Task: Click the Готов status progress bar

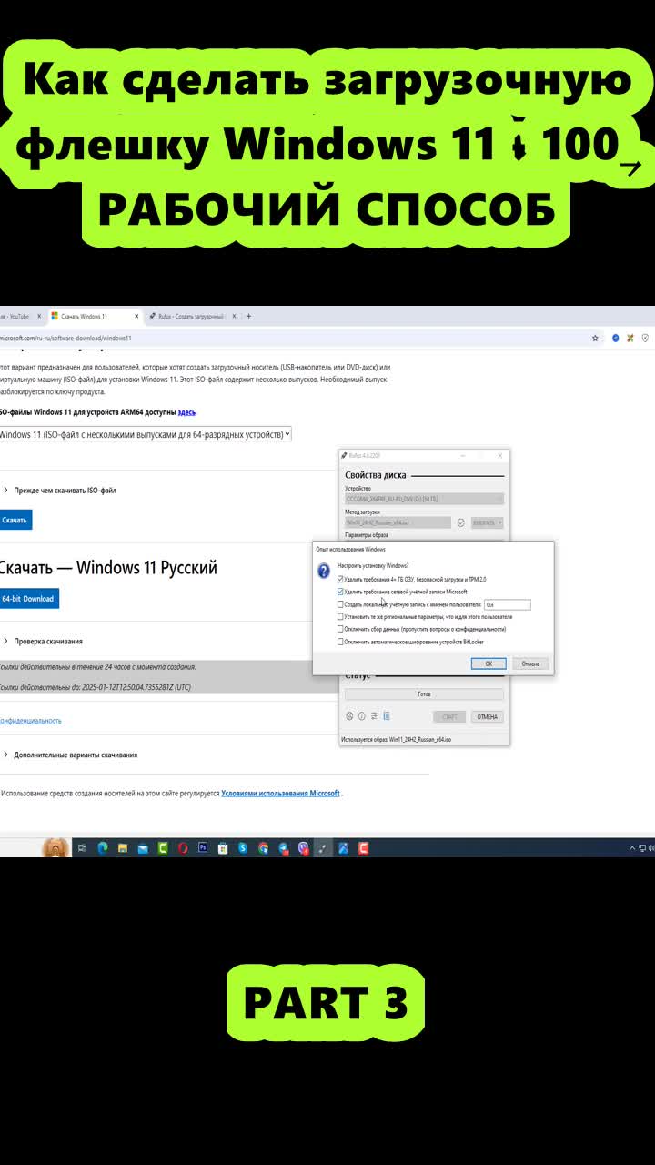Action: point(424,694)
